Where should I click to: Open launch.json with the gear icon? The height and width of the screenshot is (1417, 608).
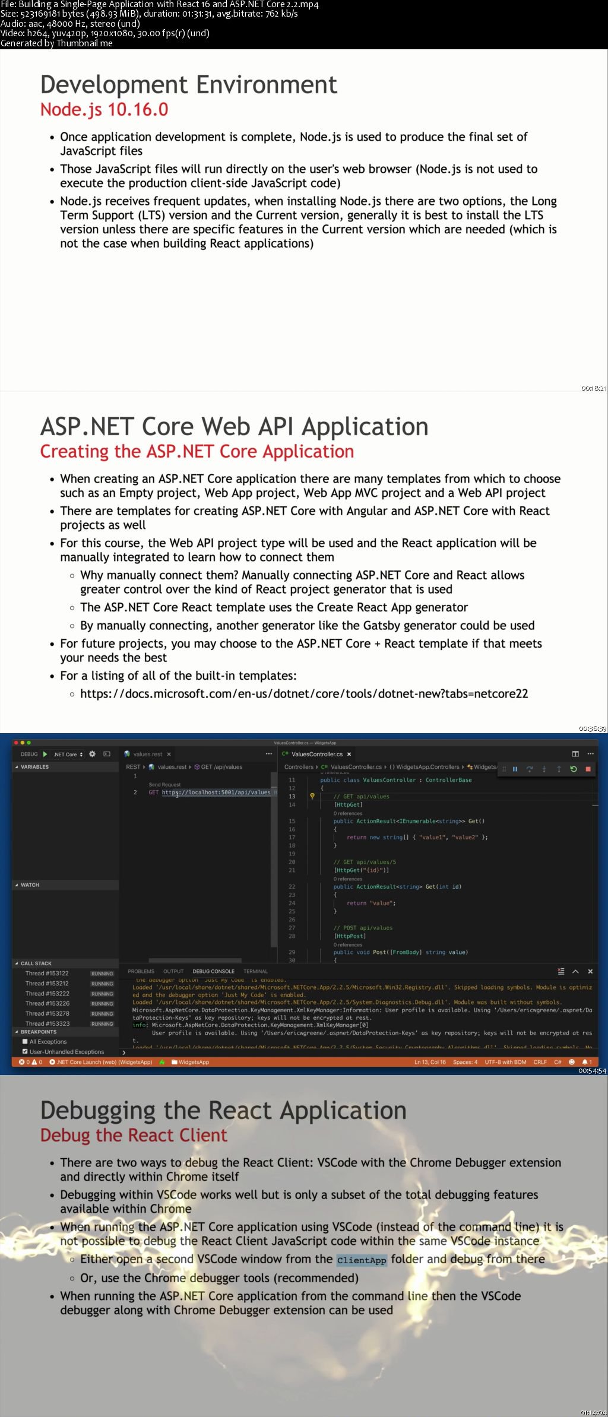click(x=92, y=754)
